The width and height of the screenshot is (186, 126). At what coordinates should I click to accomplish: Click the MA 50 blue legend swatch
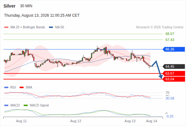[x=51, y=27]
